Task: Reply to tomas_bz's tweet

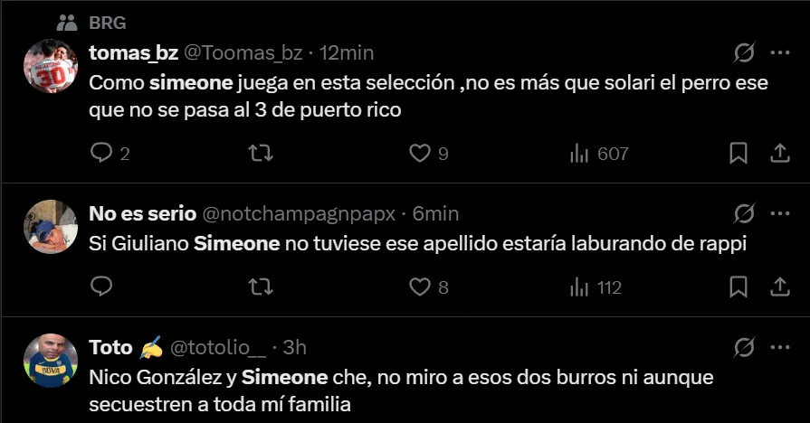Action: click(x=101, y=154)
